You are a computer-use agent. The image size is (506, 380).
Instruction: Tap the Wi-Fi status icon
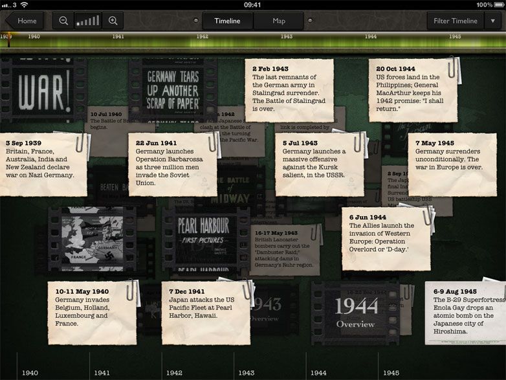click(24, 5)
